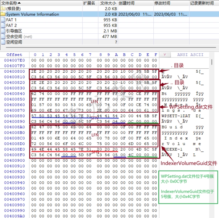
Task: Sort by 创建时间 column header
Action: tap(136, 3)
